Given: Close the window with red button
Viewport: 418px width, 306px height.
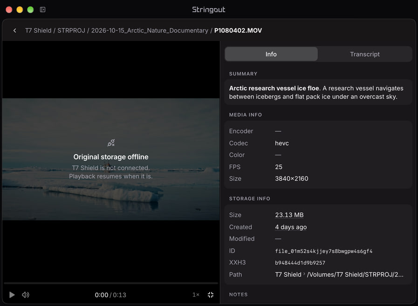Looking at the screenshot, I should (x=9, y=10).
